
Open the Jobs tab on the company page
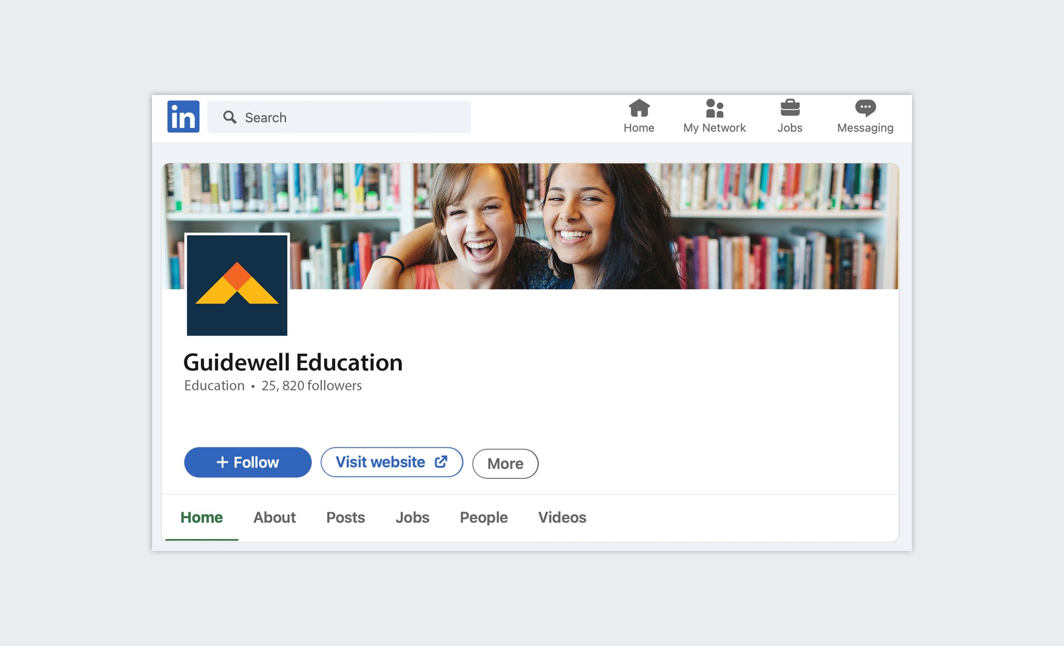tap(413, 517)
